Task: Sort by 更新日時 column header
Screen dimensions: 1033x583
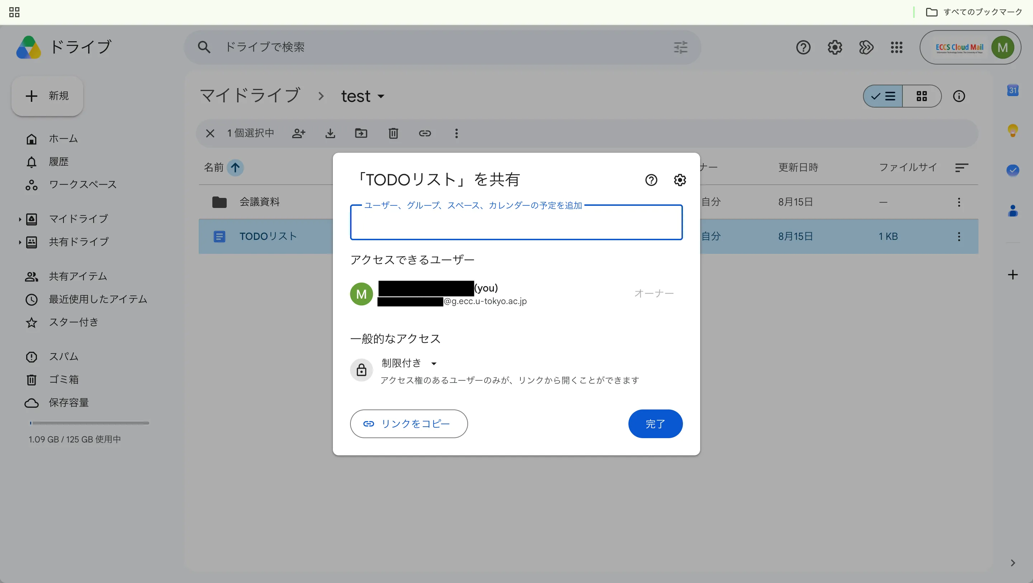Action: 798,167
